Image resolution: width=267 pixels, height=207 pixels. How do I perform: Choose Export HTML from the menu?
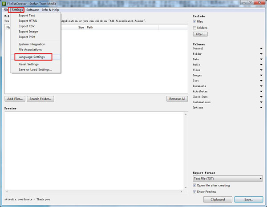pos(28,21)
